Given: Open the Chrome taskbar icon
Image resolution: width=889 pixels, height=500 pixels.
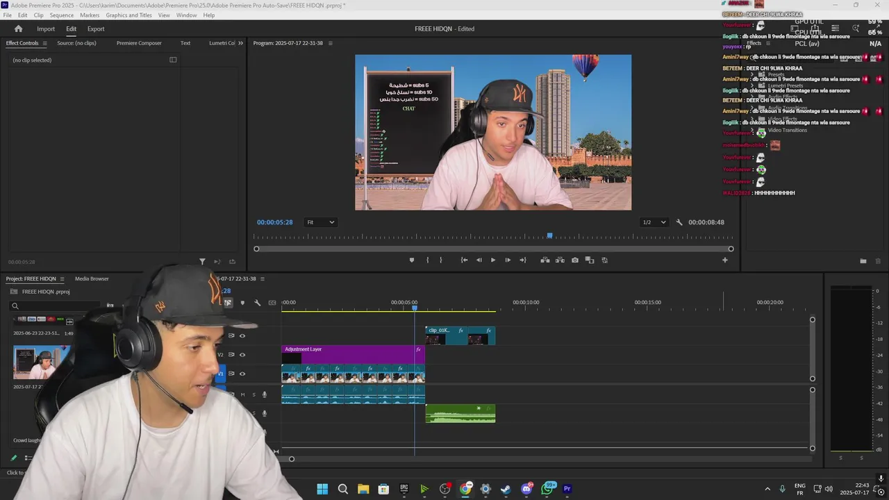Looking at the screenshot, I should coord(465,489).
